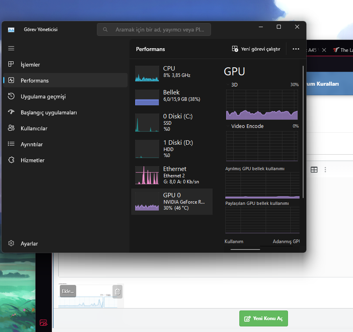The height and width of the screenshot is (332, 353).
Task: Expand the Video Encode graph dropdown
Action: tap(228, 126)
